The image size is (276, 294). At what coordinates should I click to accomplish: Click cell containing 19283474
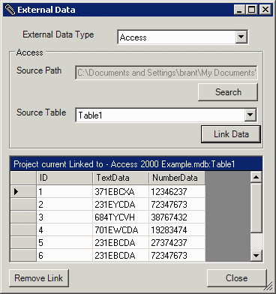177,229
